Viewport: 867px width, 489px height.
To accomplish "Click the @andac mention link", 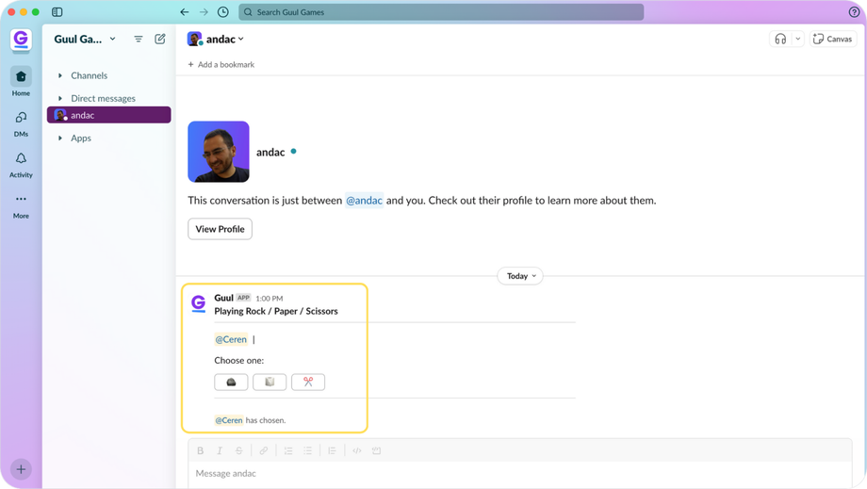I will [x=364, y=201].
